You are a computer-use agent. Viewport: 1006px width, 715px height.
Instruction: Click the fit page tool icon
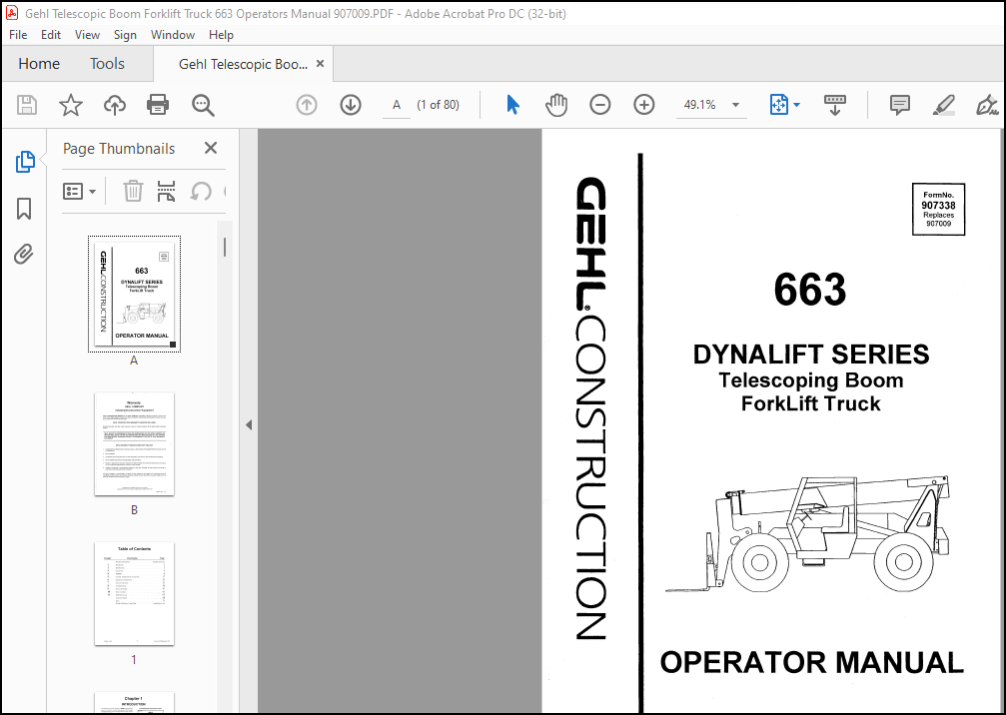(x=778, y=105)
